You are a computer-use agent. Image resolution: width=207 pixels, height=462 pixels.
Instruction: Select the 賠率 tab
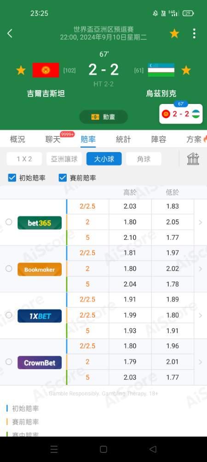click(x=88, y=140)
